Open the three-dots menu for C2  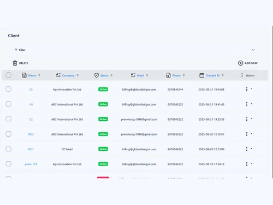(x=247, y=119)
